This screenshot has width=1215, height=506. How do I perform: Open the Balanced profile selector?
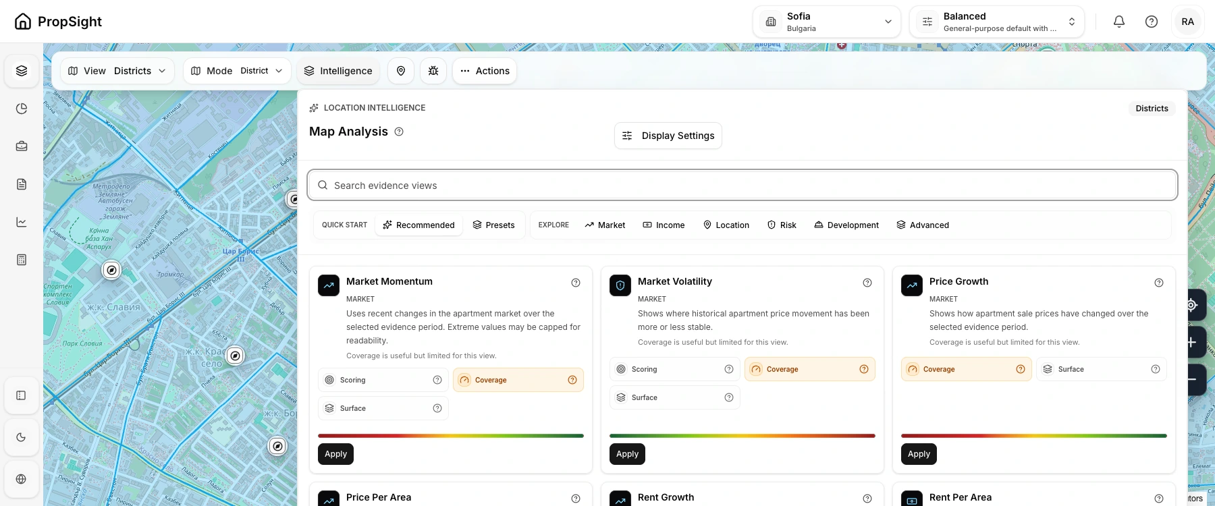pyautogui.click(x=997, y=22)
